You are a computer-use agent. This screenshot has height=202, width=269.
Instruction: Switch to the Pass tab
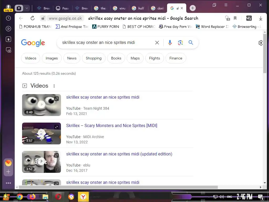[x=63, y=8]
